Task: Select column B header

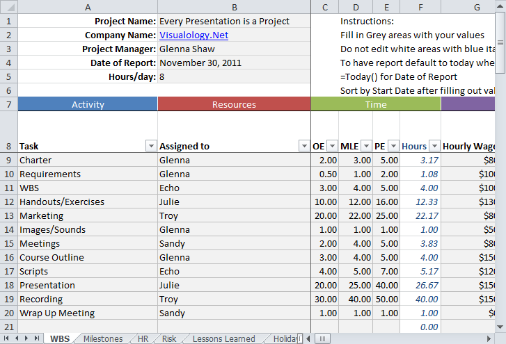Action: pyautogui.click(x=234, y=7)
